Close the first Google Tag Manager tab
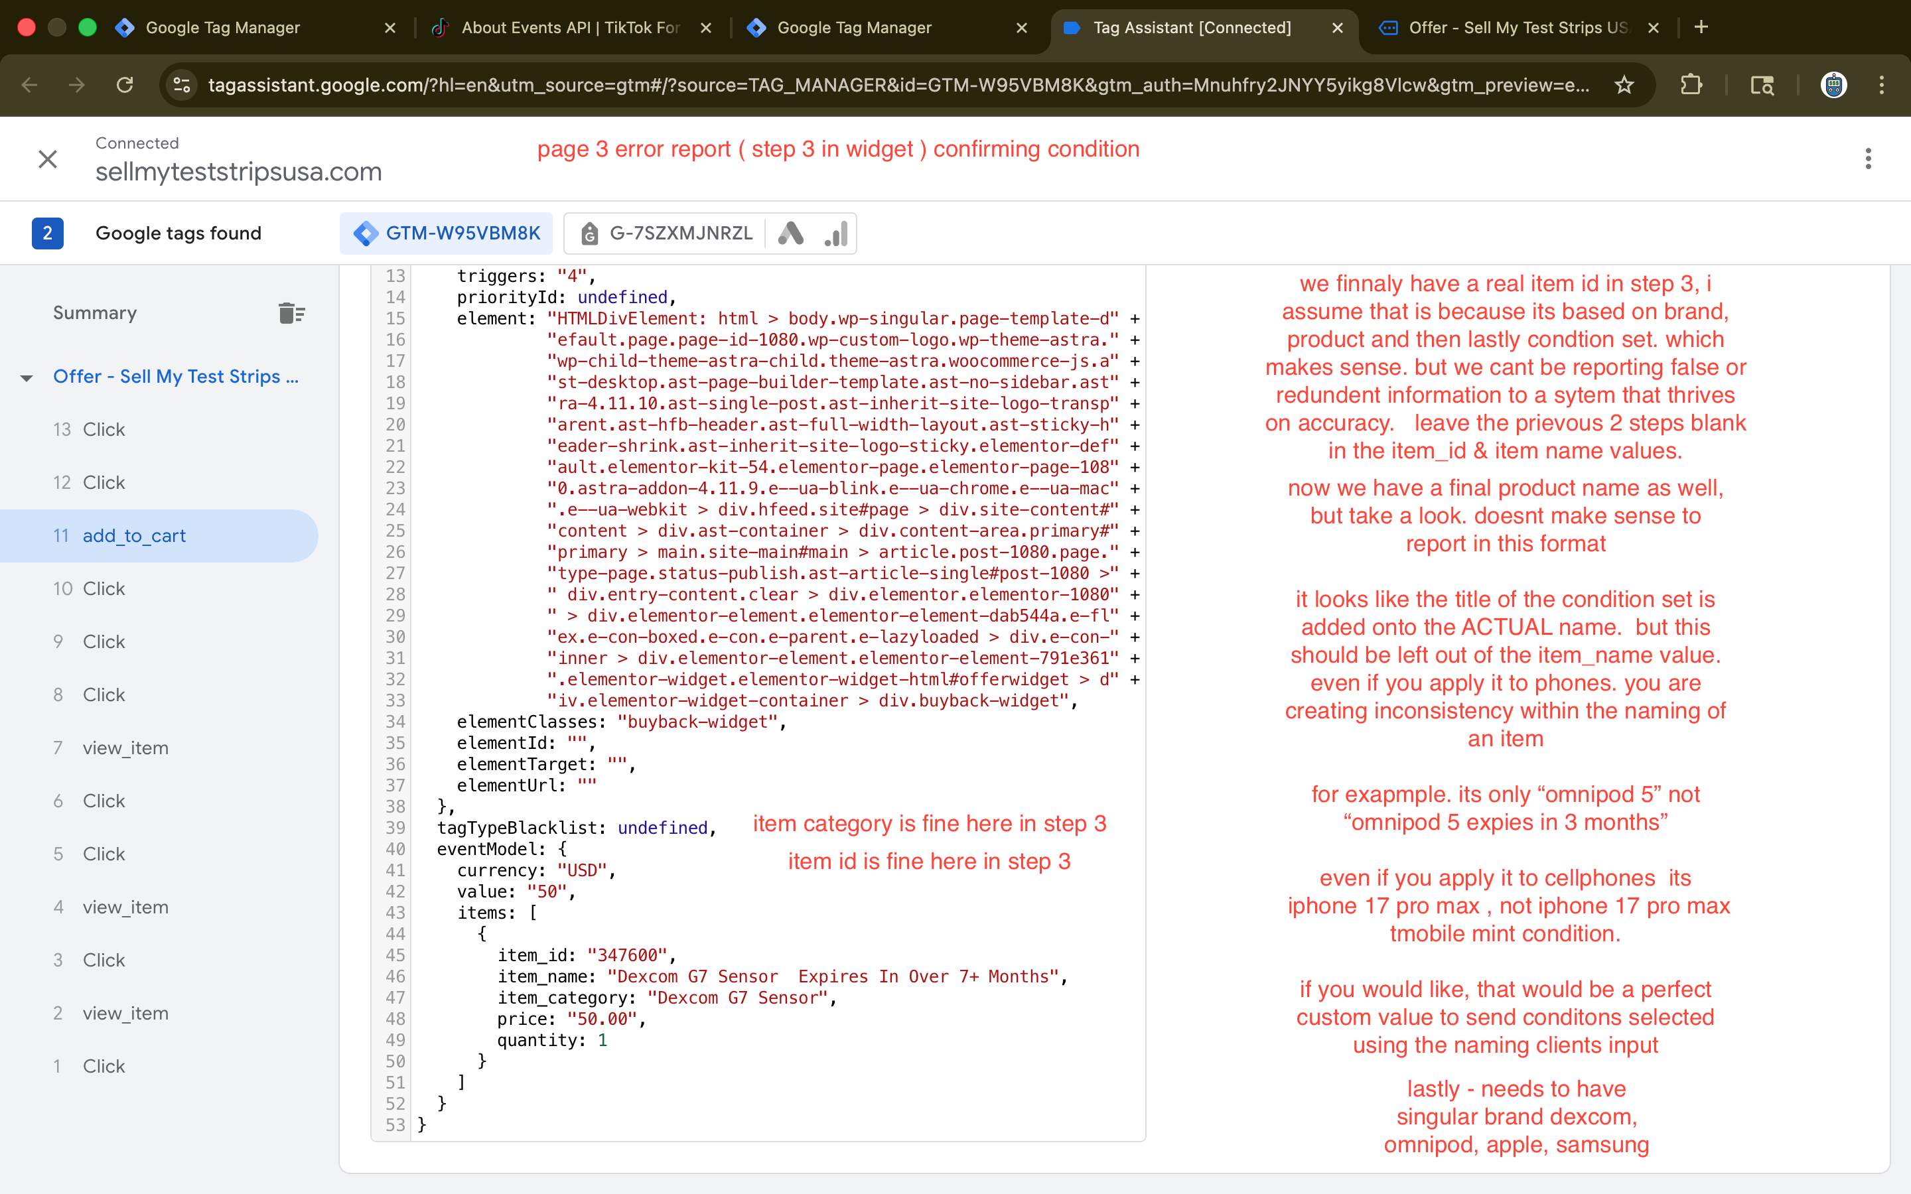The height and width of the screenshot is (1194, 1911). click(x=390, y=28)
